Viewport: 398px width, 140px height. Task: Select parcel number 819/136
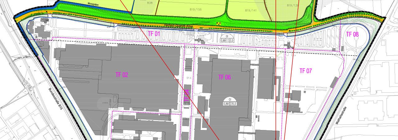tap(293, 5)
